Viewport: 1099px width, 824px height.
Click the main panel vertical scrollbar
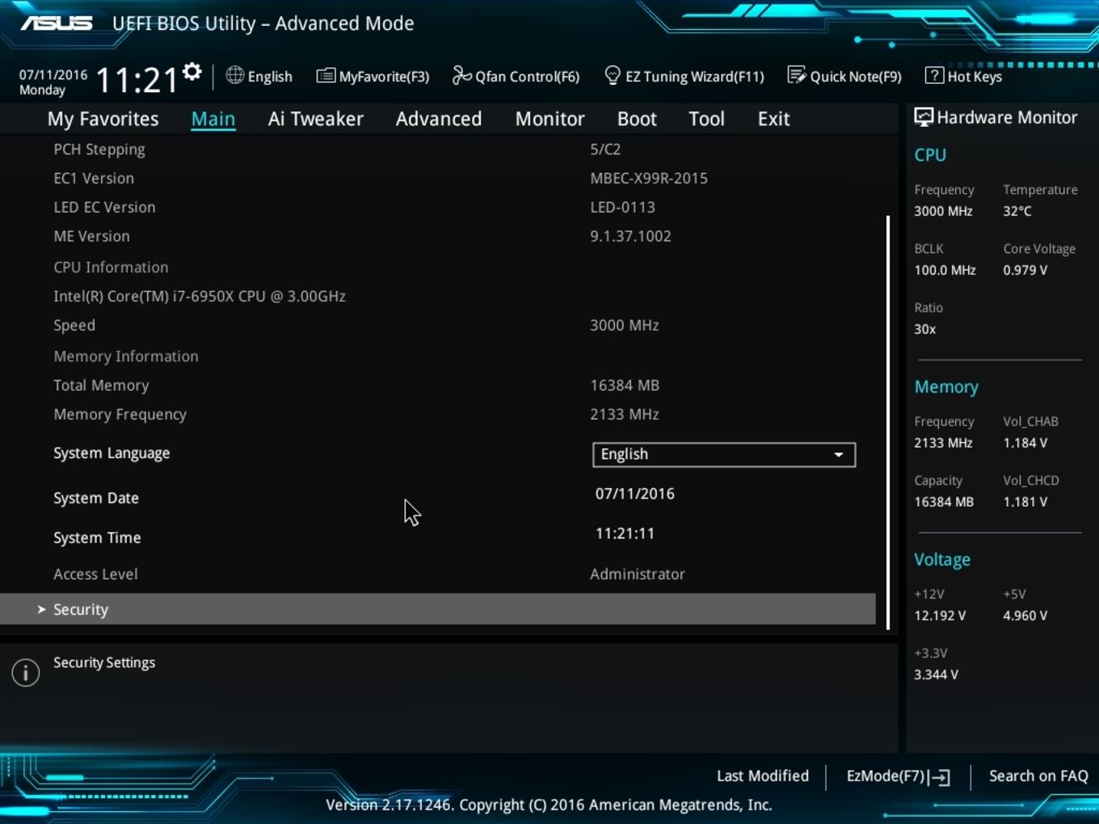pos(888,422)
